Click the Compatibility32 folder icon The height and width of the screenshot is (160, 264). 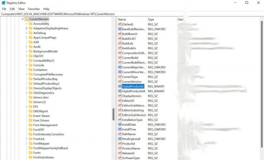coord(31,60)
